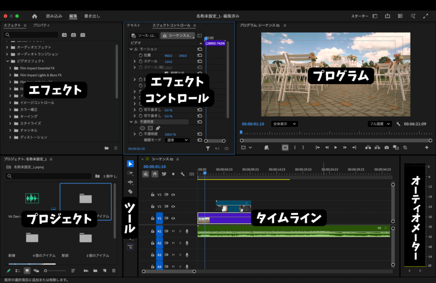Screen dimensions: 436x283
Task: Click the filter icon in Effect Controls
Action: click(208, 149)
